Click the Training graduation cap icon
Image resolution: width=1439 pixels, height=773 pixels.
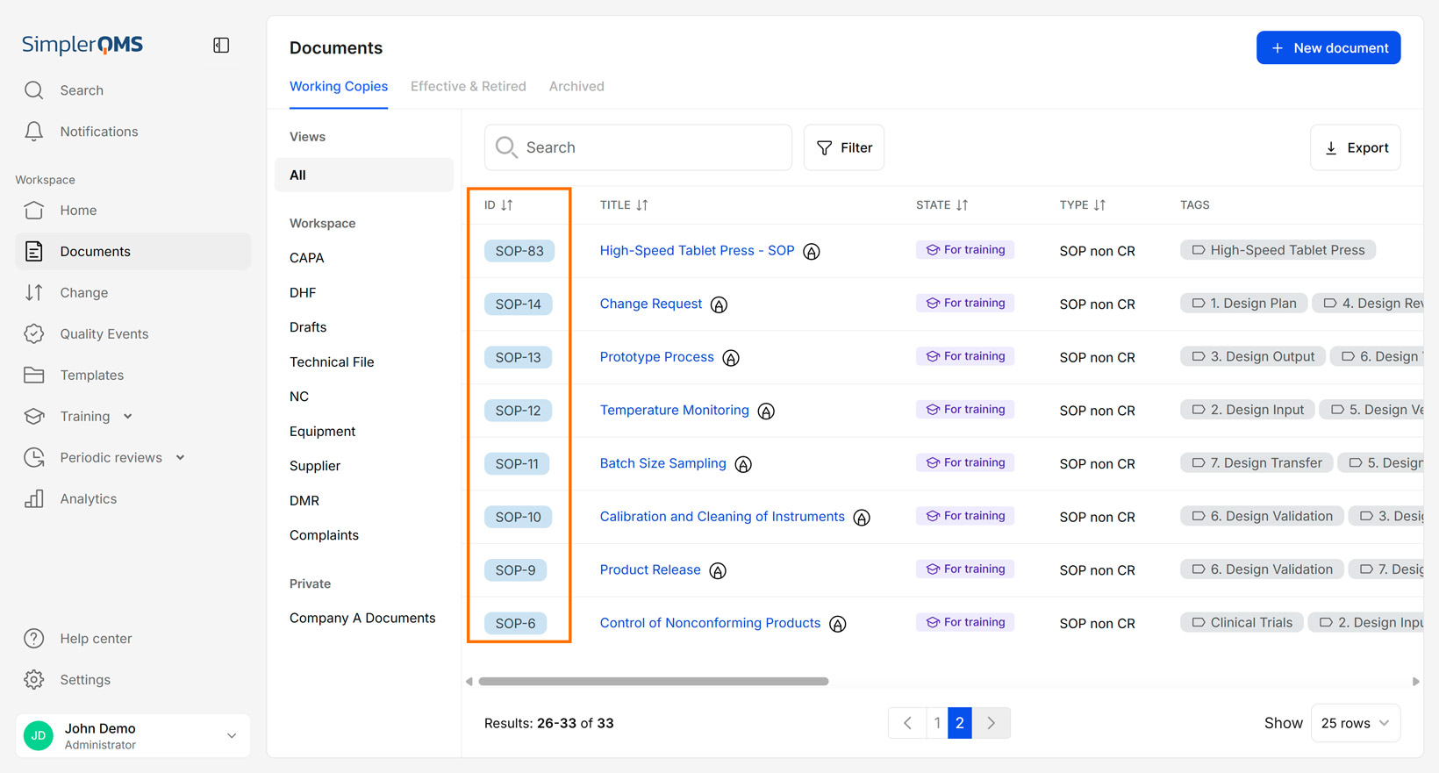tap(34, 417)
